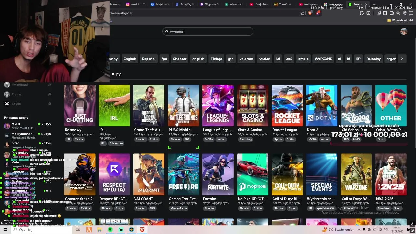416x234 pixels.
Task: Click the Simulator tag under NBA 2K25
Action: click(x=383, y=208)
